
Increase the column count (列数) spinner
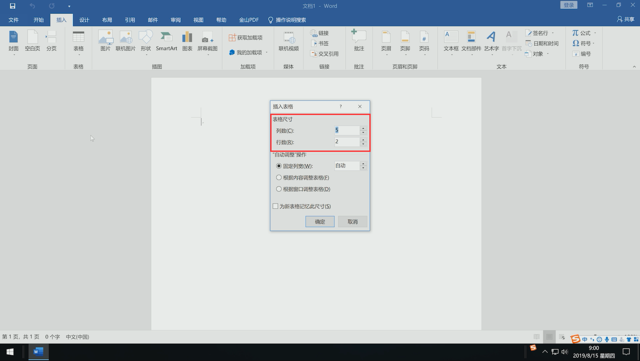click(x=363, y=128)
